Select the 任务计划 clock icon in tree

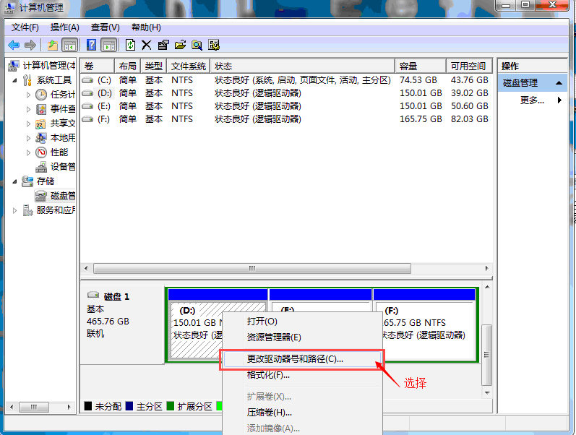pyautogui.click(x=40, y=95)
